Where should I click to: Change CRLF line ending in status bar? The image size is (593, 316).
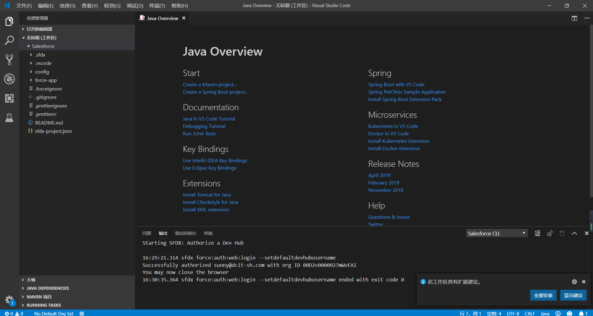530,313
